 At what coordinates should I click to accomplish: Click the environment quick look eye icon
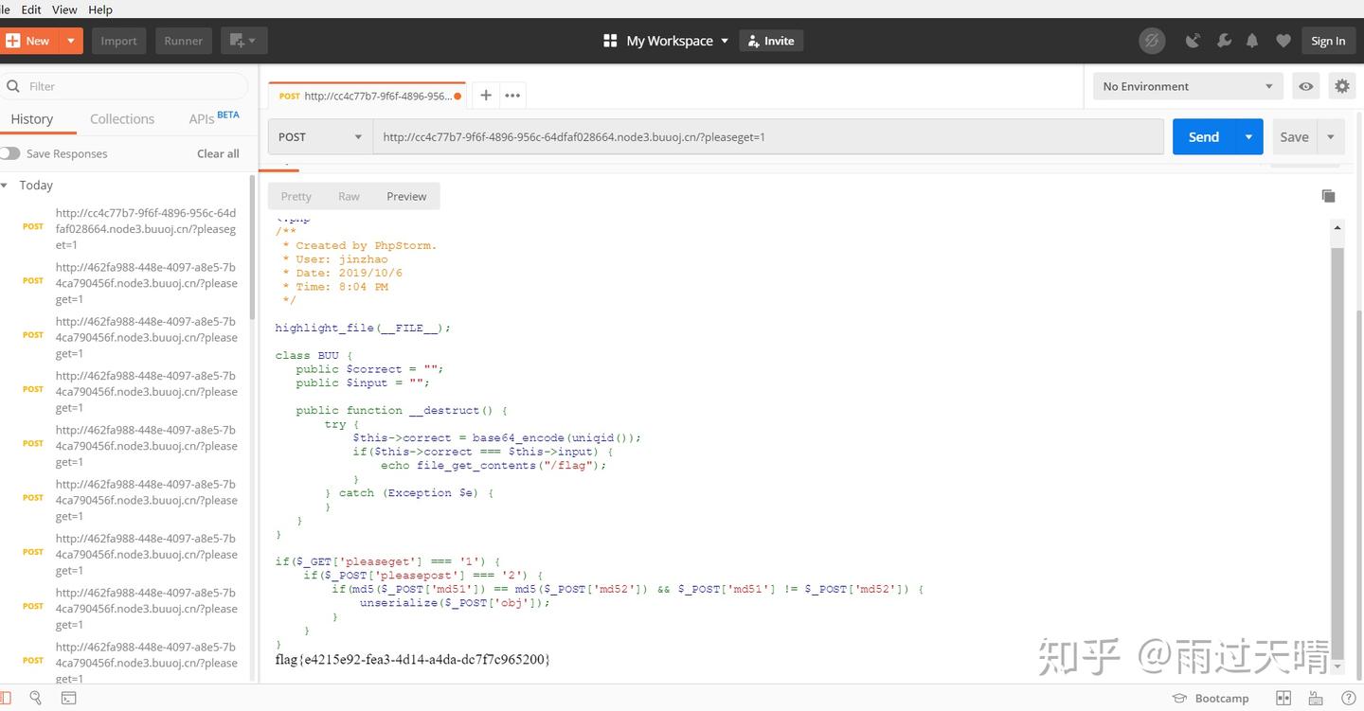(x=1306, y=86)
